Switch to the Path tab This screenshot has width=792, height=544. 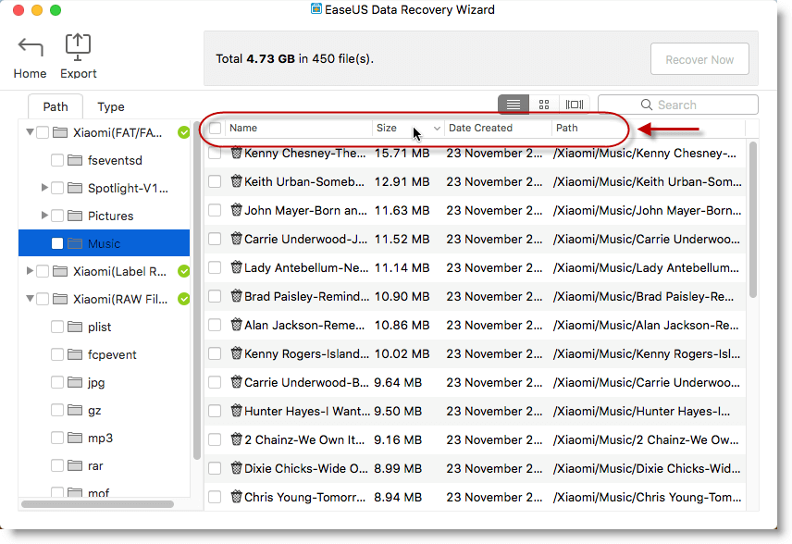coord(56,106)
